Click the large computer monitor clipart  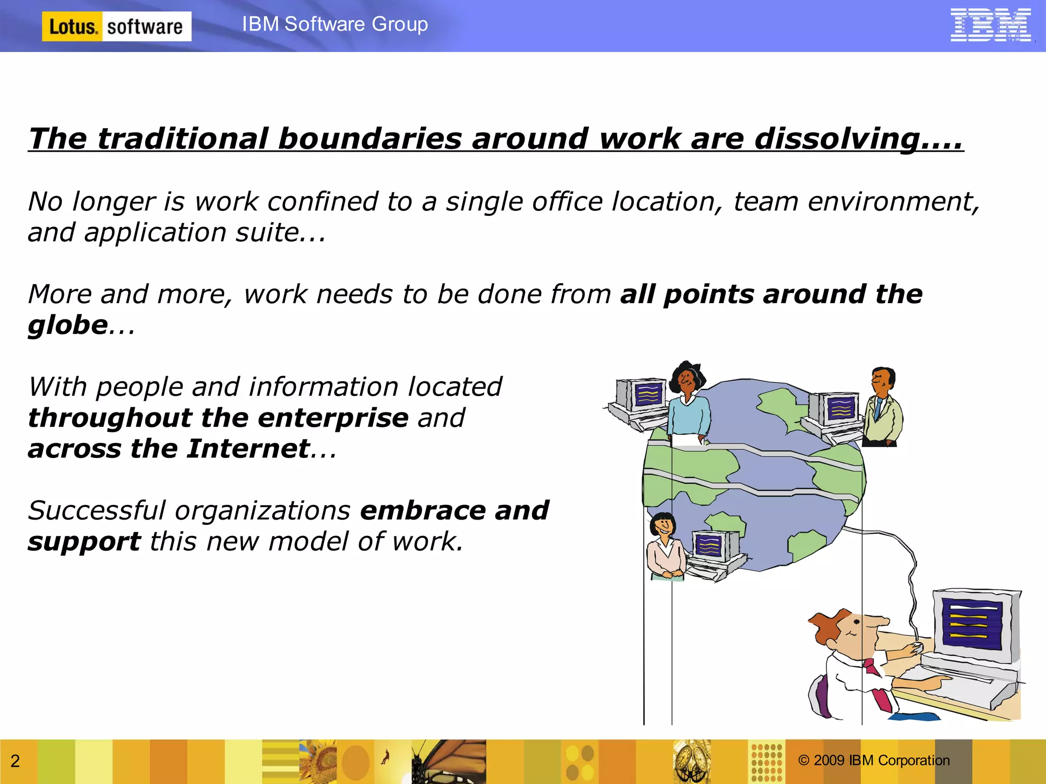coord(973,624)
